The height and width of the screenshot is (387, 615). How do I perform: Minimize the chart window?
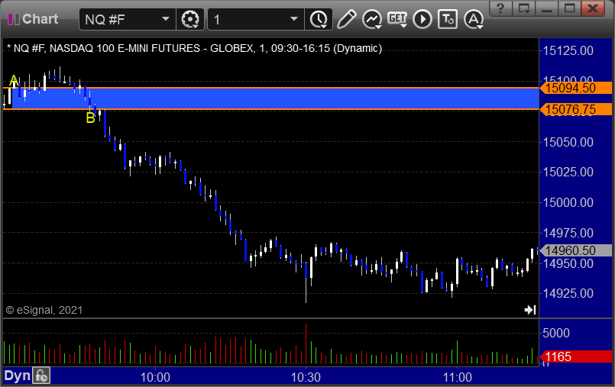[547, 8]
